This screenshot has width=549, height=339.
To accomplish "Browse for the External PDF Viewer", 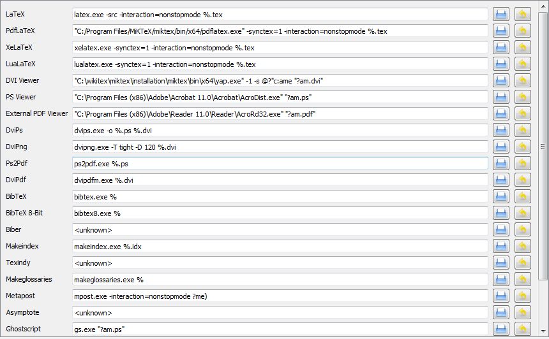I will (501, 113).
